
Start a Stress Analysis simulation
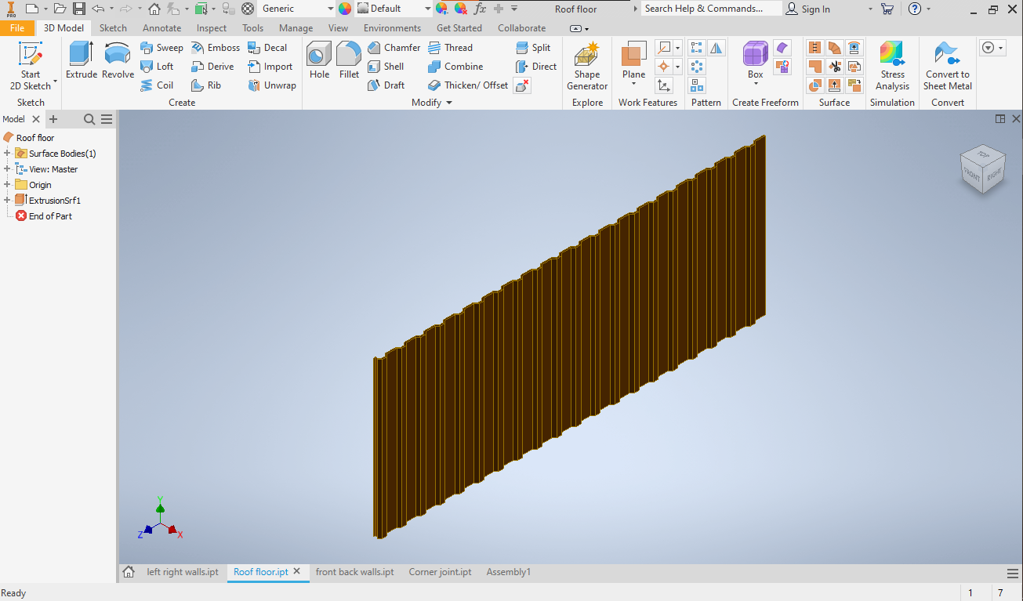click(892, 67)
